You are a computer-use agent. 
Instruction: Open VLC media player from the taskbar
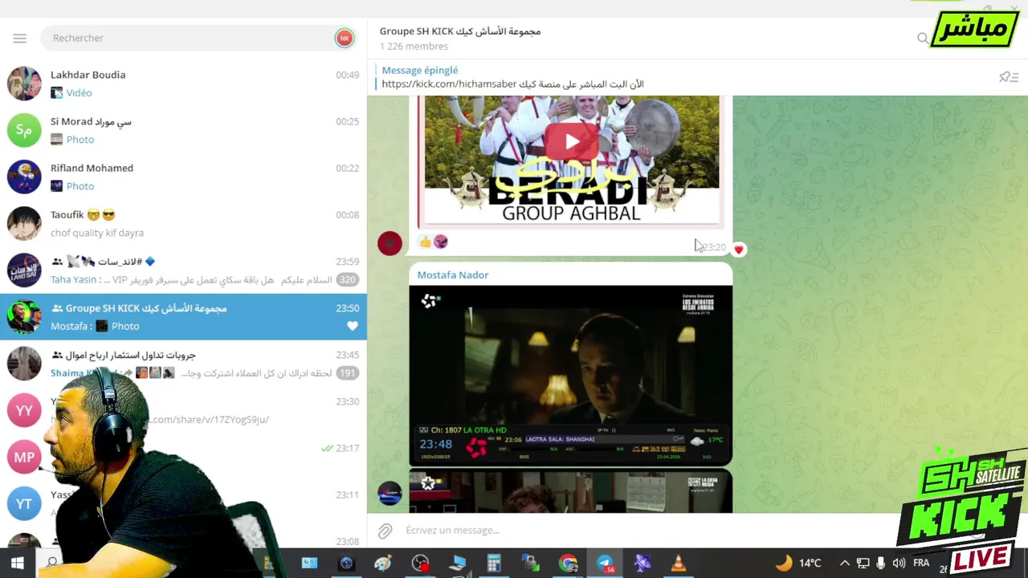point(679,563)
